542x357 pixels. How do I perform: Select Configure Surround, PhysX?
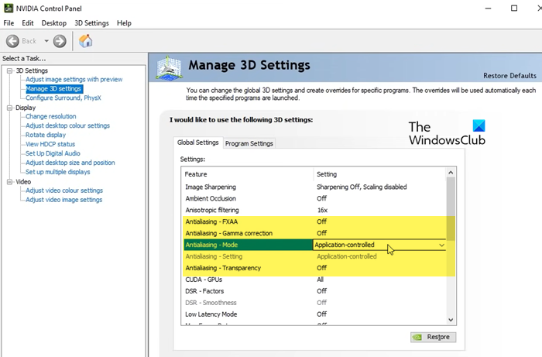pyautogui.click(x=63, y=98)
